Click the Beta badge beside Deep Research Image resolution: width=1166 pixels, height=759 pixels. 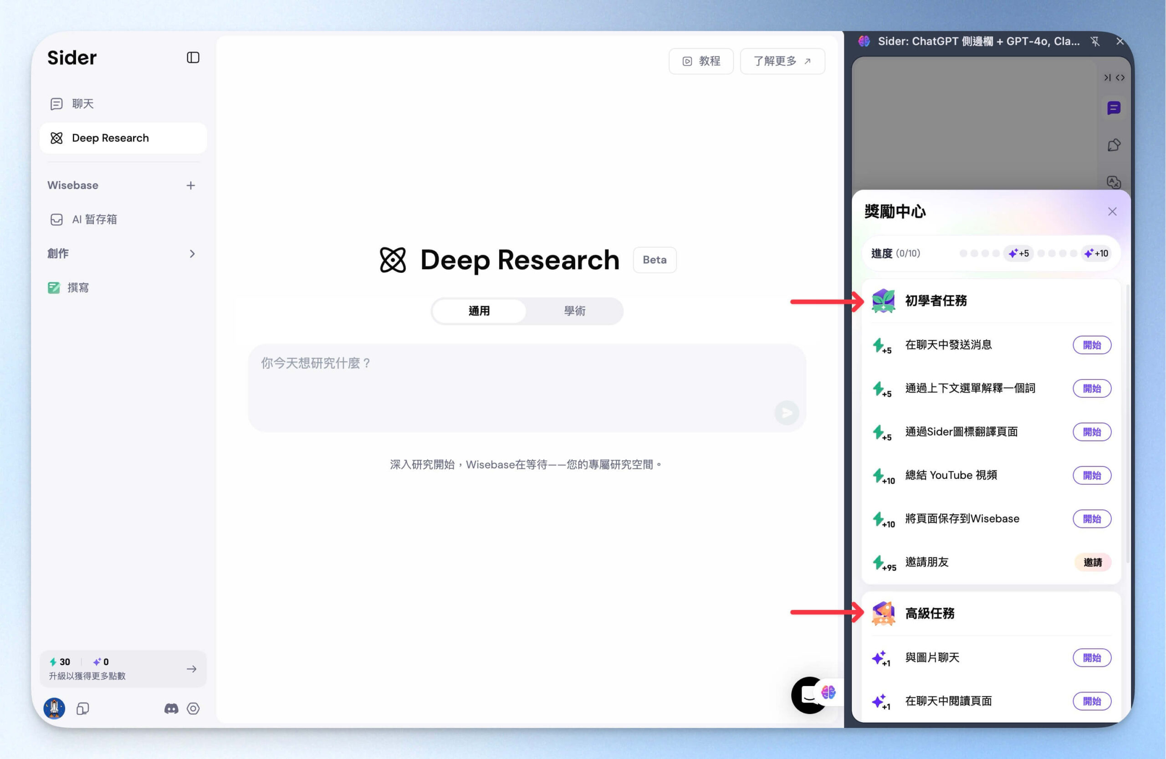[x=655, y=260]
